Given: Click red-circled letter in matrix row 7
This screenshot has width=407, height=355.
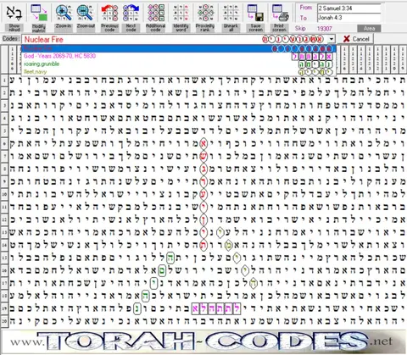Looking at the screenshot, I should [203, 157].
